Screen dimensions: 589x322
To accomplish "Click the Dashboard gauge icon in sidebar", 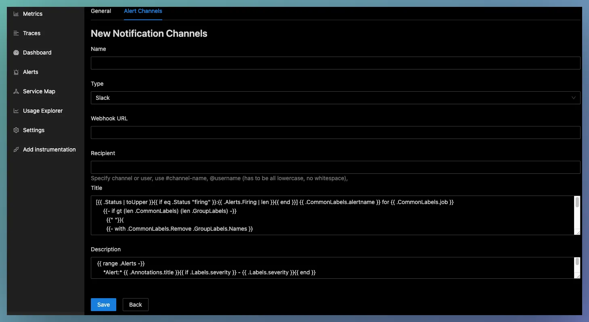I will pyautogui.click(x=16, y=53).
